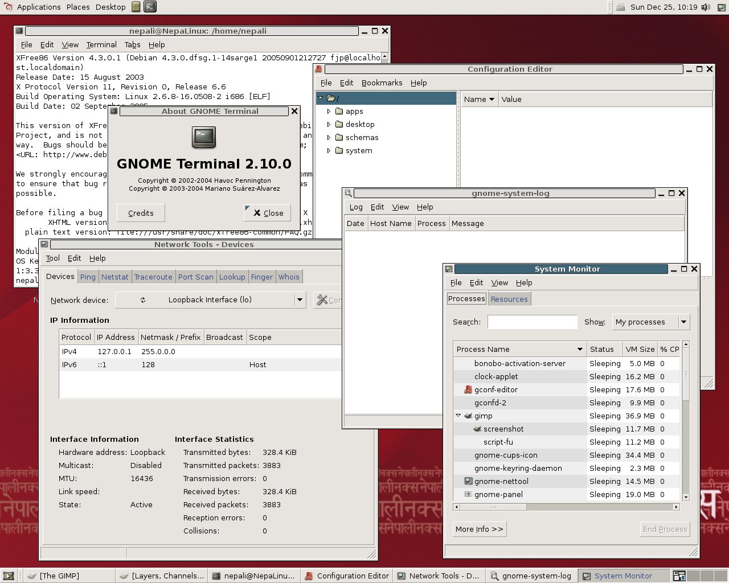Click the process list vertical scrollbar
This screenshot has width=729, height=583.
[x=686, y=421]
